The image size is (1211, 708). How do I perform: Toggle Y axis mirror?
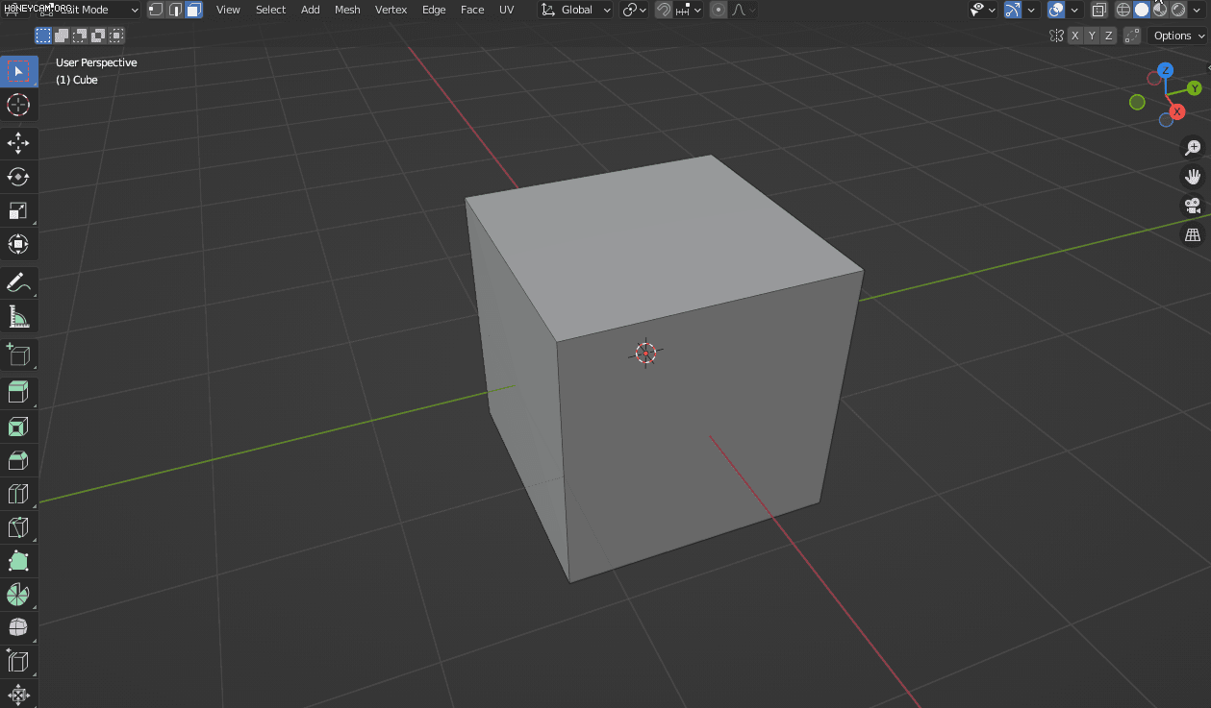(1092, 36)
